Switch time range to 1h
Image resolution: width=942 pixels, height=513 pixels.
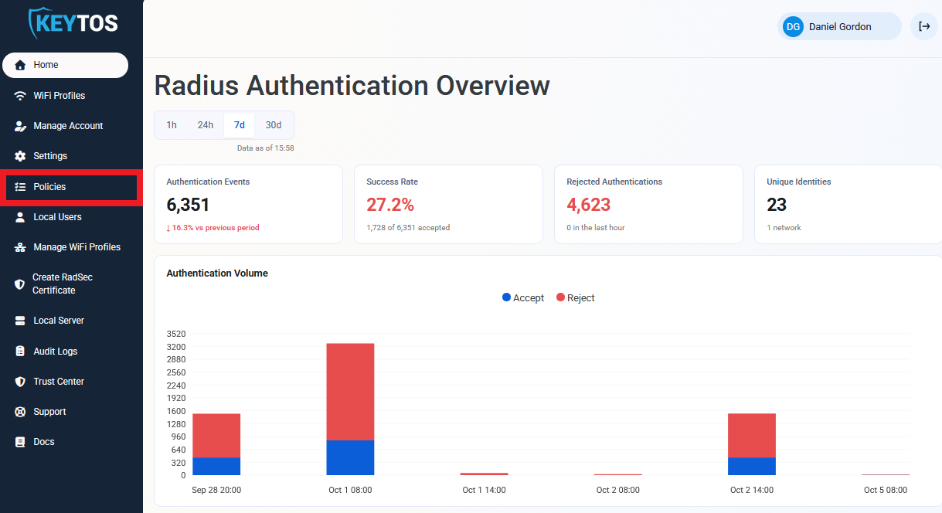point(172,125)
